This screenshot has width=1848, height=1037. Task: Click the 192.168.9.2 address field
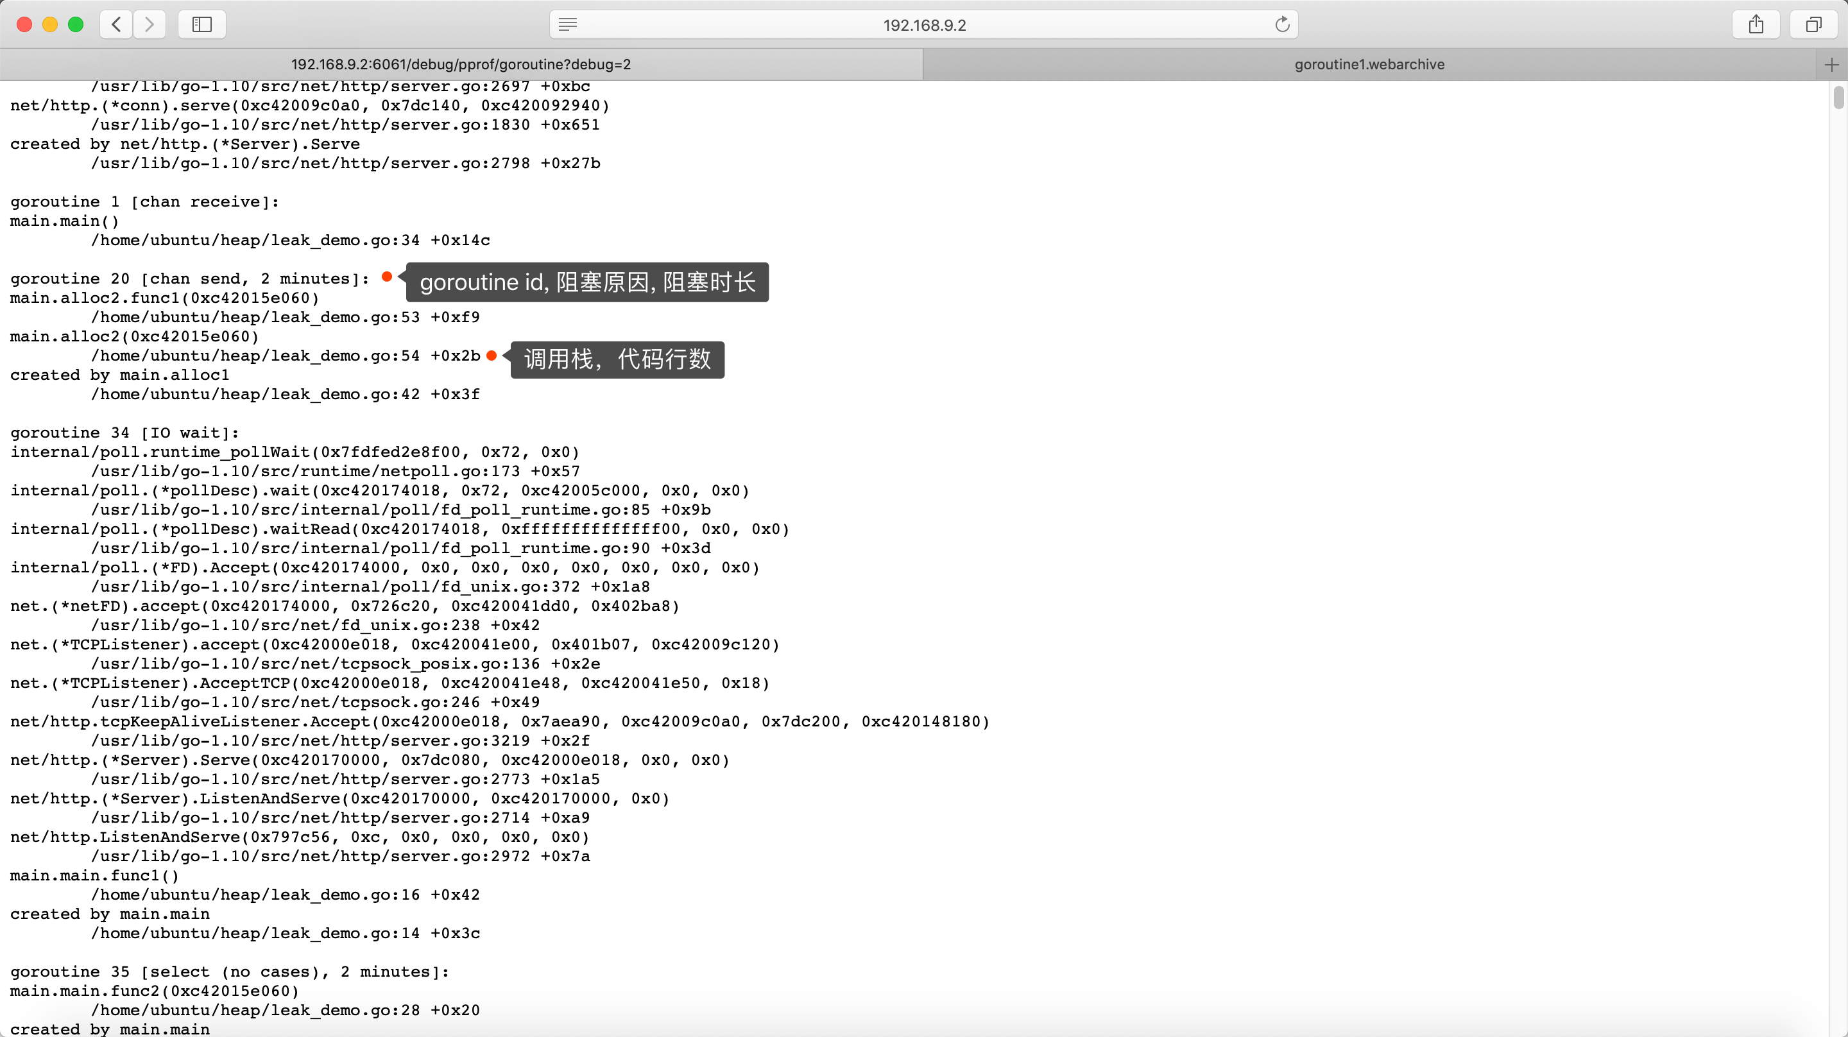(924, 24)
